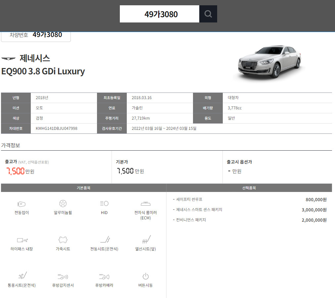Click the 800,000원 price value
The image size is (335, 298).
coord(316,200)
